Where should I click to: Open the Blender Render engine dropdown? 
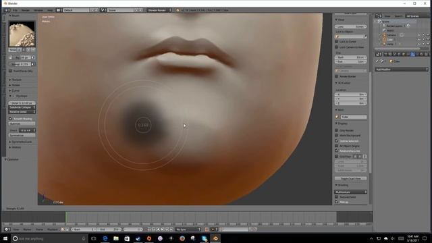tap(159, 10)
